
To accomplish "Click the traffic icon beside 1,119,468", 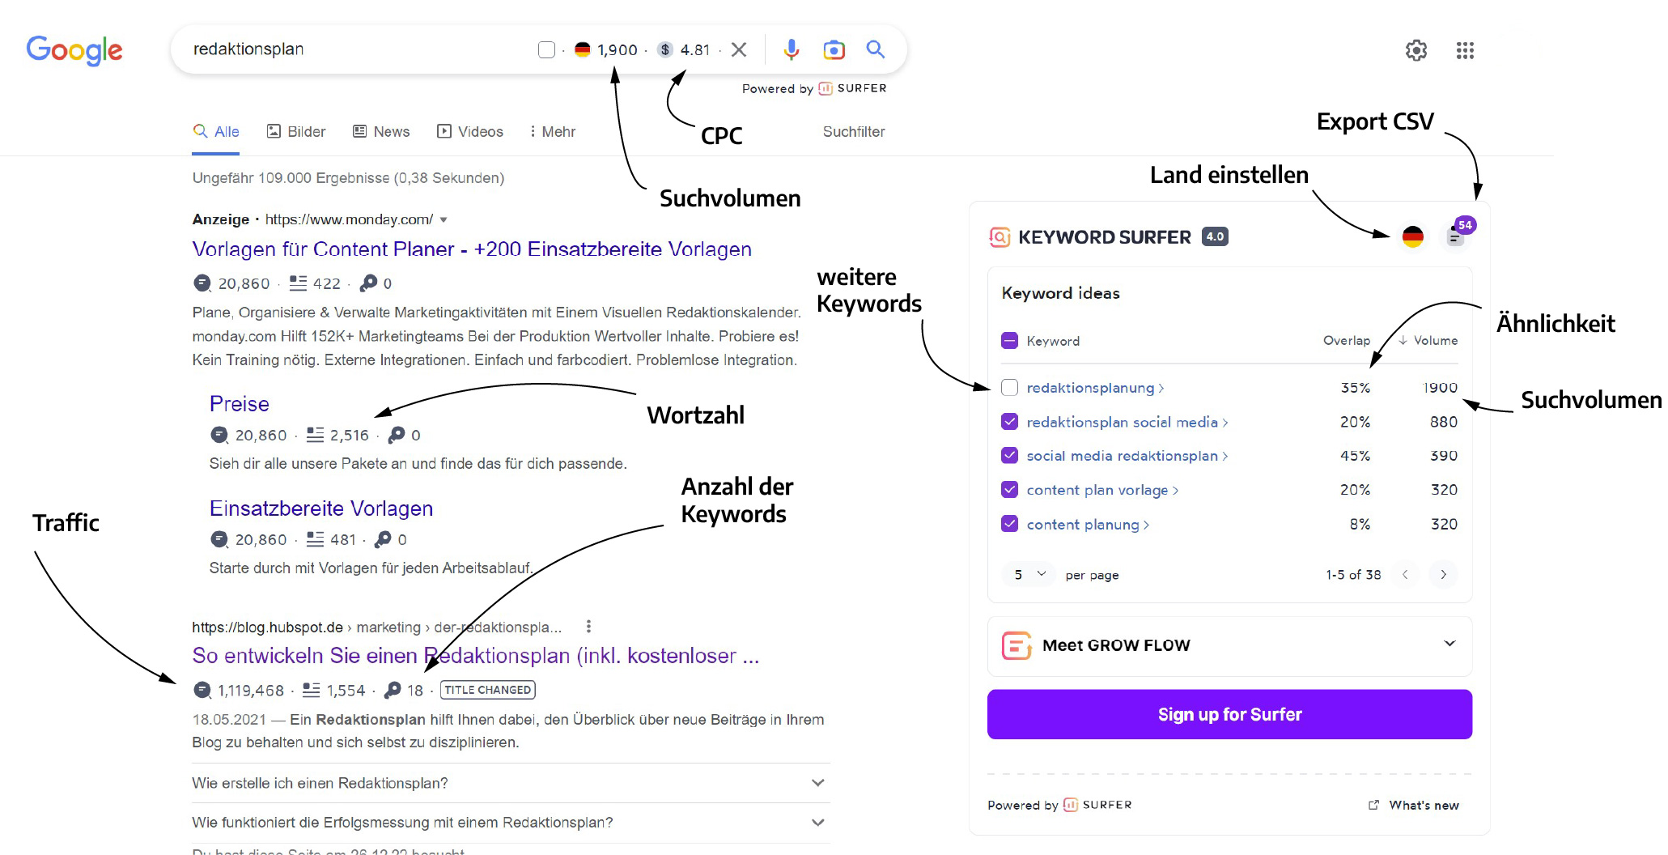I will [x=202, y=690].
